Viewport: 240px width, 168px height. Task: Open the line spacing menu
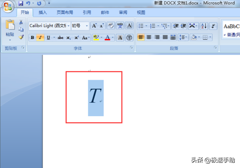(x=183, y=37)
